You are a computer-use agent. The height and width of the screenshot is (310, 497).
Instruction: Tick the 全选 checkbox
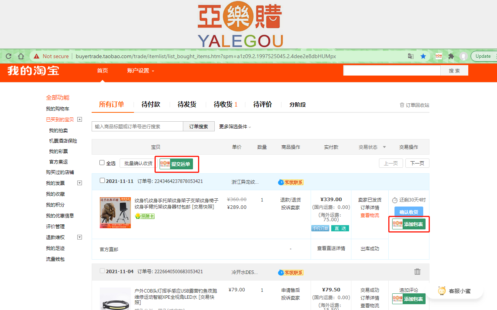[102, 163]
